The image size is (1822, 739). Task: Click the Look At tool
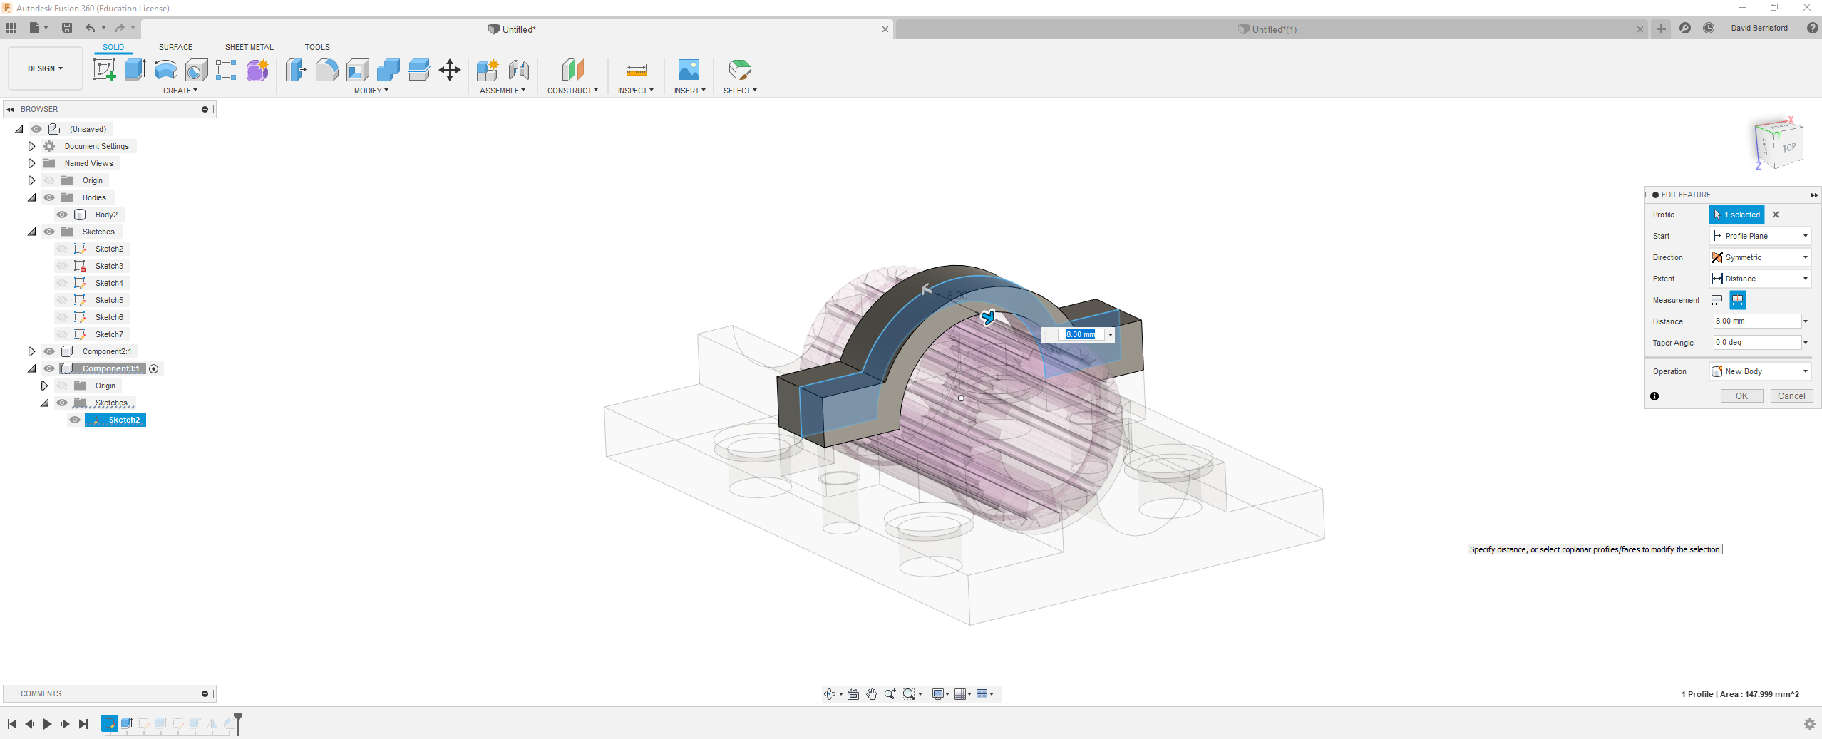[853, 694]
